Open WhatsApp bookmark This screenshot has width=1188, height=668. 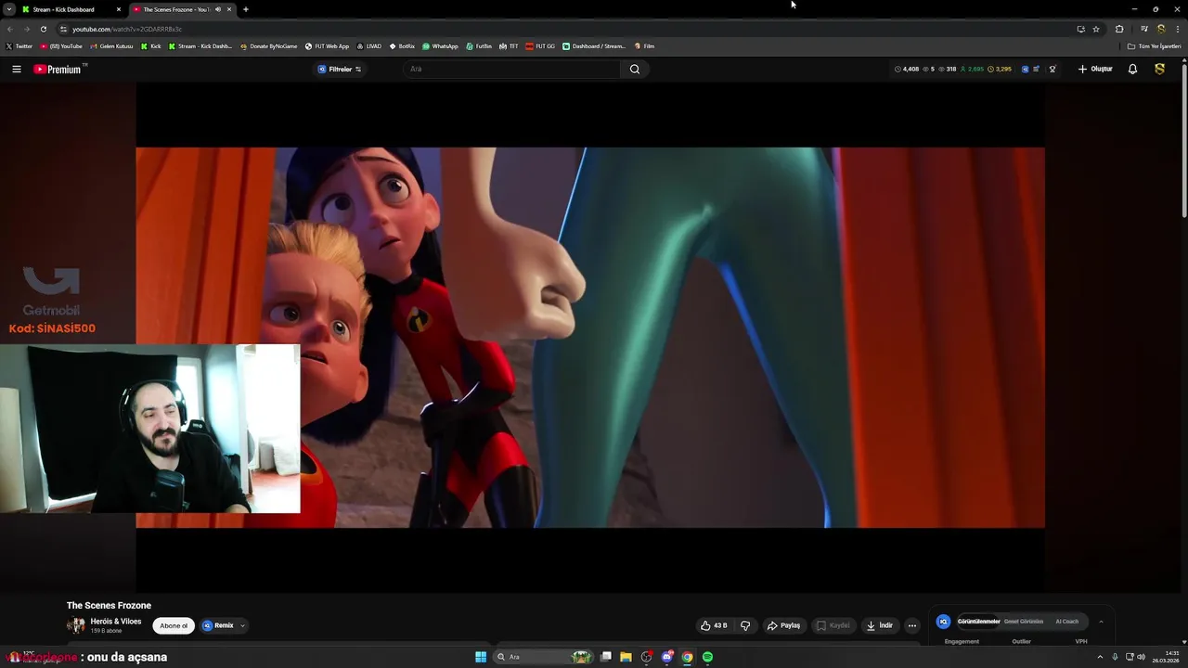pyautogui.click(x=440, y=45)
